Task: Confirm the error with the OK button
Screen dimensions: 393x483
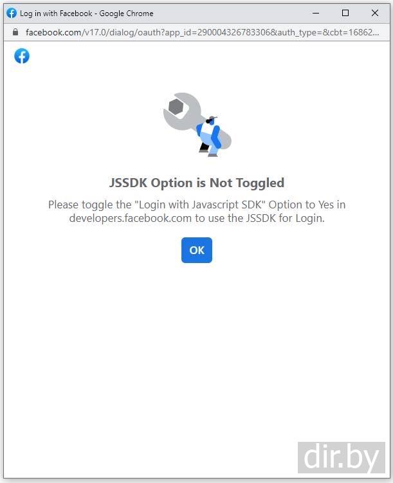Action: coord(197,250)
